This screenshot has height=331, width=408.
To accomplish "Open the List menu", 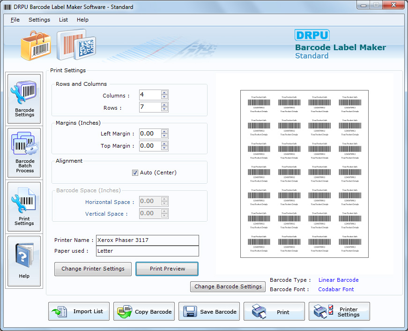I will tap(63, 20).
